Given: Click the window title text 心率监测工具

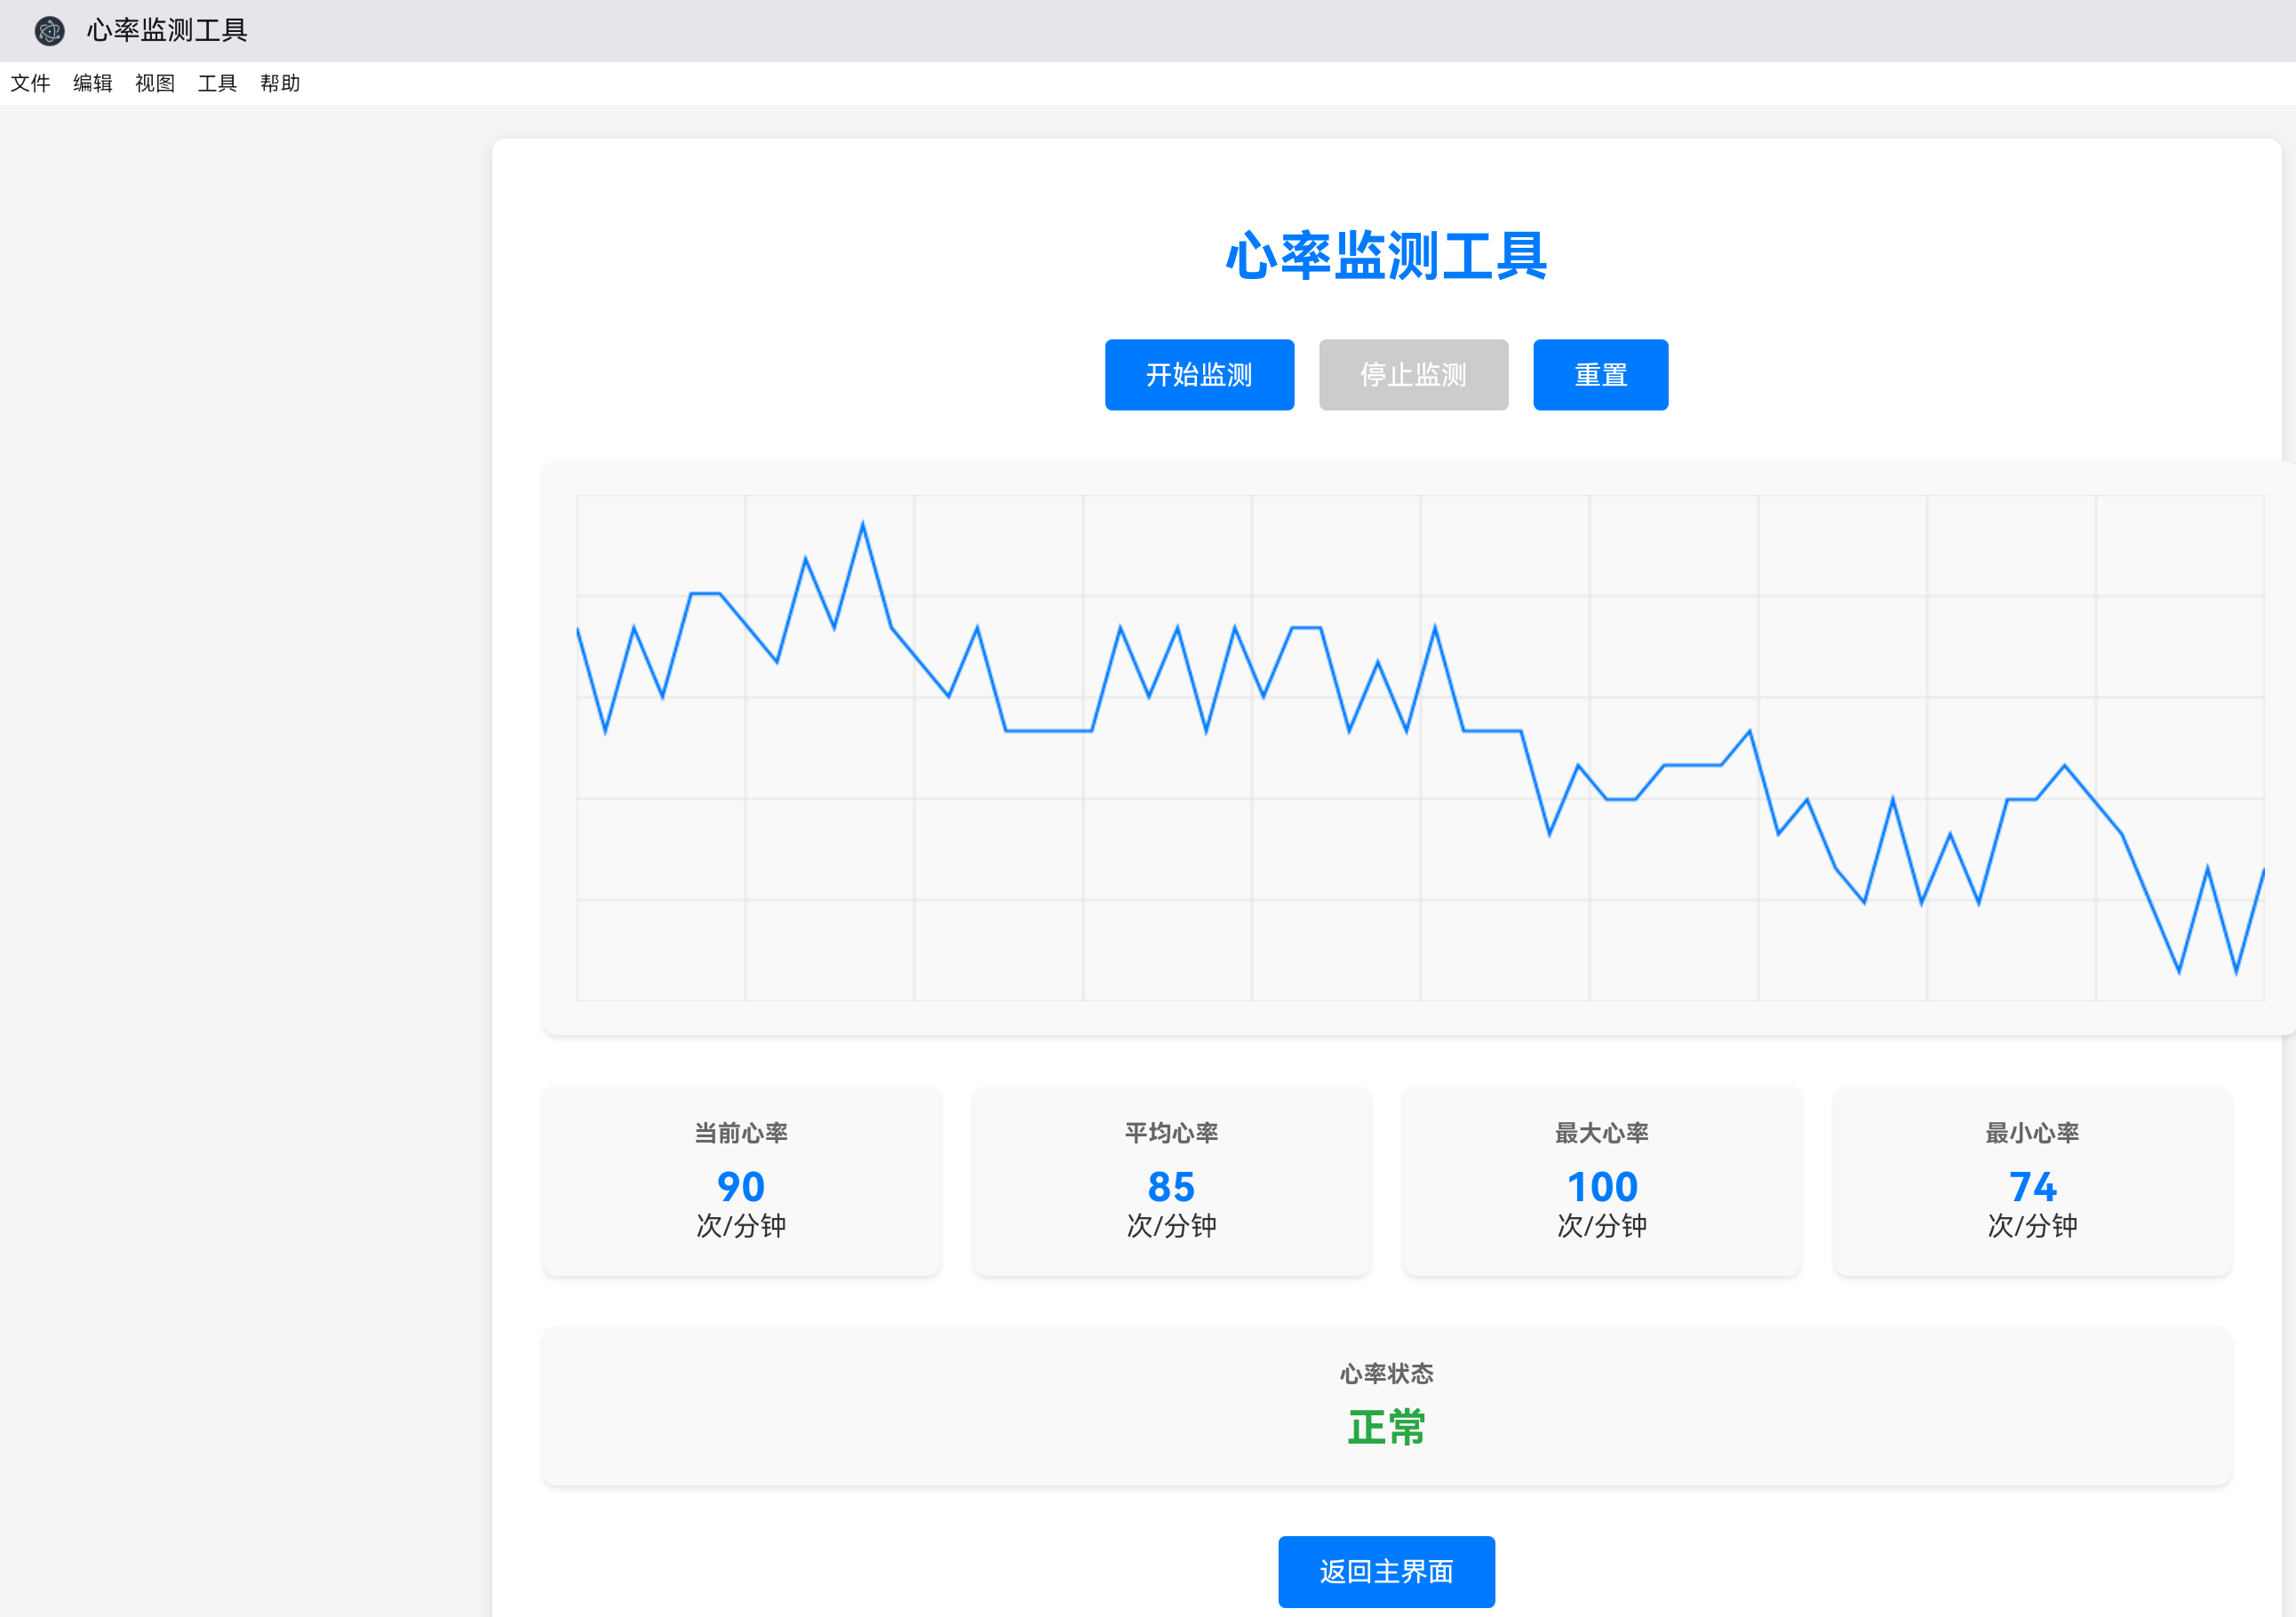Looking at the screenshot, I should pyautogui.click(x=167, y=31).
